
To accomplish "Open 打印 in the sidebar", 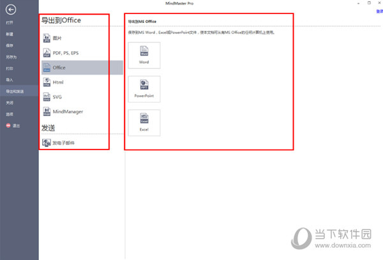I will coord(10,68).
